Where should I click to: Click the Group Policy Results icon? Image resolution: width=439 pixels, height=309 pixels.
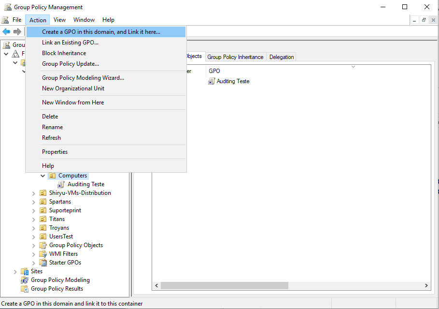click(25, 289)
